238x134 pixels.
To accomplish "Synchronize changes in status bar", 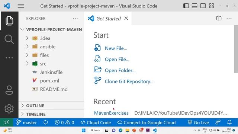I will click(x=45, y=122).
